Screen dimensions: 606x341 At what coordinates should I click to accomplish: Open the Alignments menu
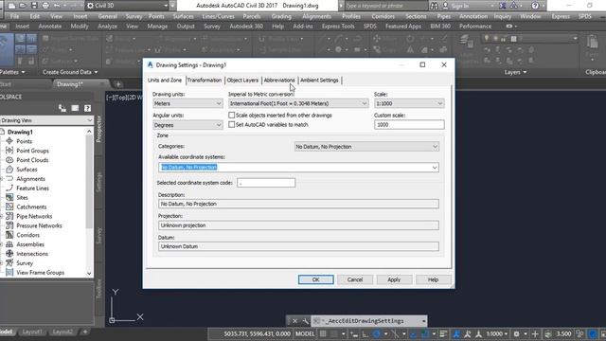click(316, 16)
